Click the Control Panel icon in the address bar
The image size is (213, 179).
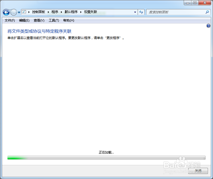tap(23, 12)
